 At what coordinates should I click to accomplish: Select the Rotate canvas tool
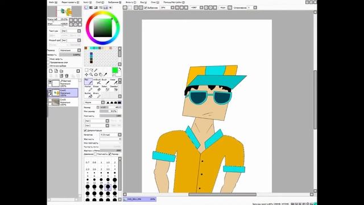coord(96,75)
